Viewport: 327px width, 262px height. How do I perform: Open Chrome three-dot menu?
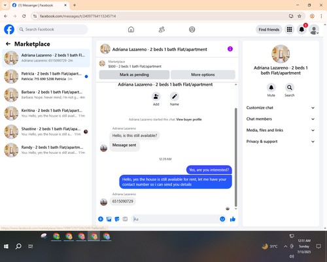click(x=321, y=16)
